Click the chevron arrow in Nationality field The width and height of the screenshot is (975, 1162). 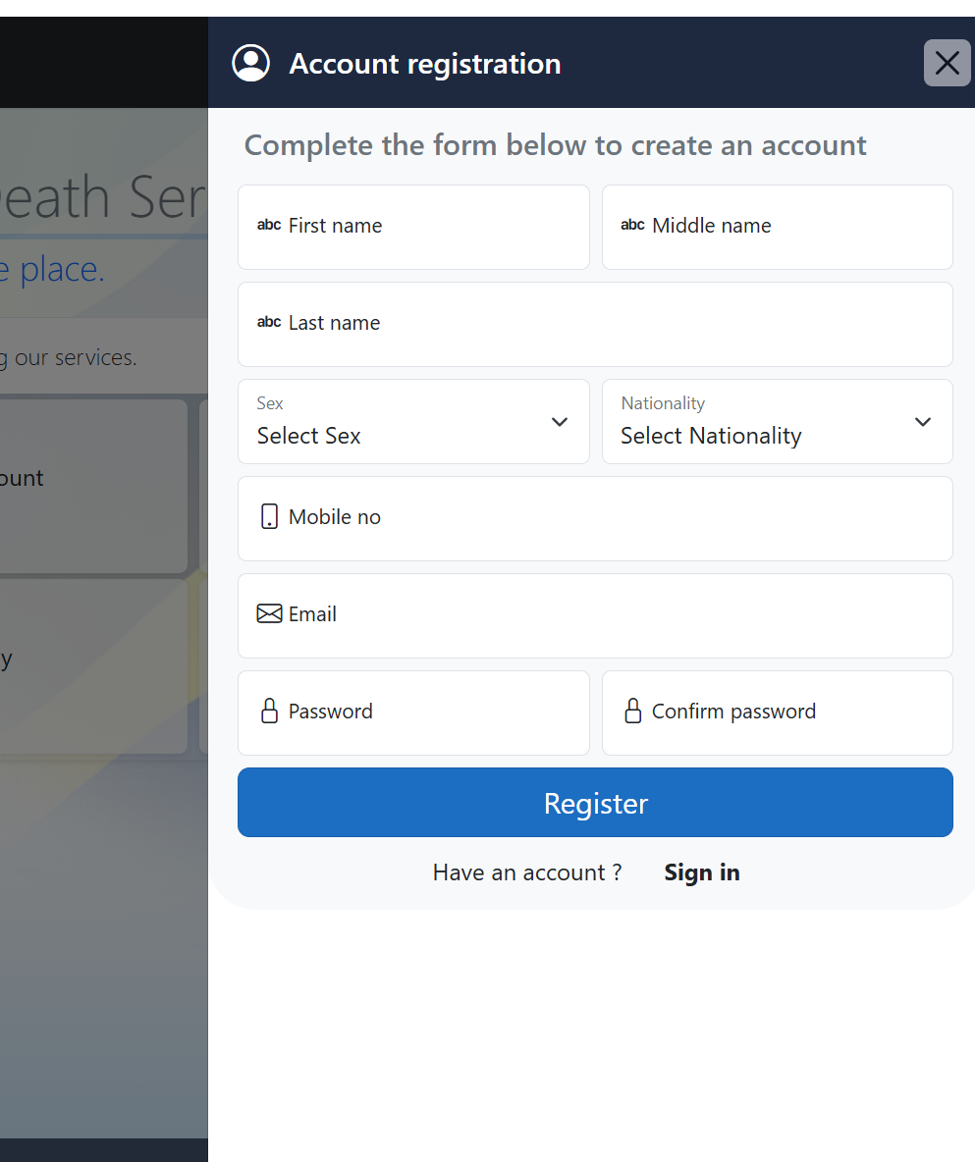pos(923,422)
